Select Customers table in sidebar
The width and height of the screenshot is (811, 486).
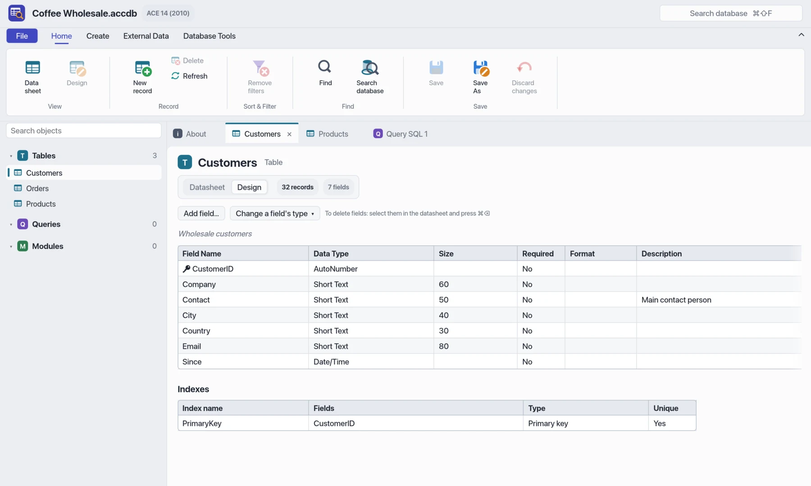[x=85, y=173]
